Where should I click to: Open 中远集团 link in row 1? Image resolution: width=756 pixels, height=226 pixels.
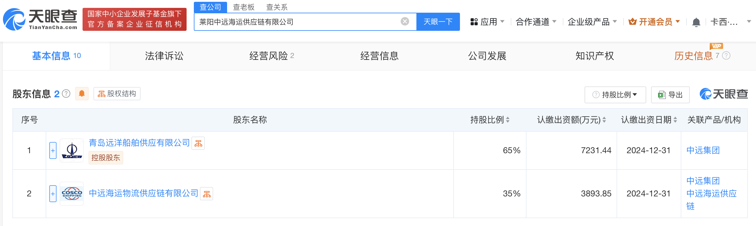tap(703, 150)
